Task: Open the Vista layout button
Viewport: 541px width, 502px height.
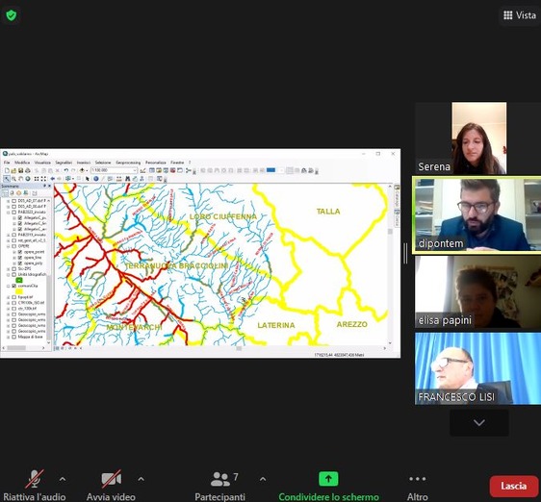Action: coord(520,15)
